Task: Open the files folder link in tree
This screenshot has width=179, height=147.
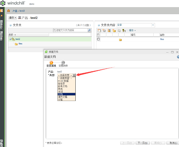Action: click(x=20, y=44)
